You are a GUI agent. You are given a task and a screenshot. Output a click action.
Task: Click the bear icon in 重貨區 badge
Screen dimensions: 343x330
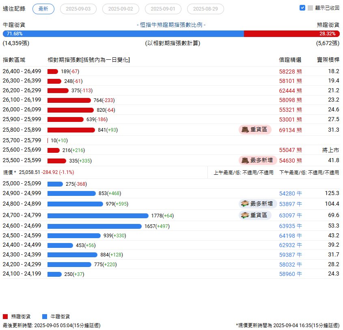(245, 130)
